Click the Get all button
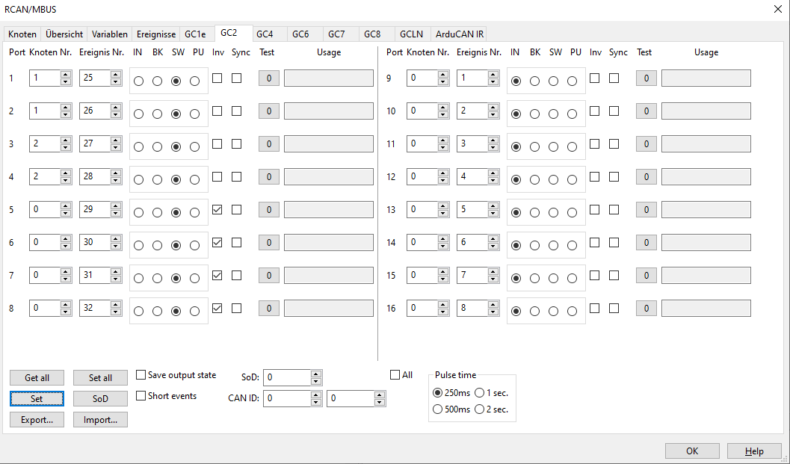The width and height of the screenshot is (790, 464). click(37, 378)
